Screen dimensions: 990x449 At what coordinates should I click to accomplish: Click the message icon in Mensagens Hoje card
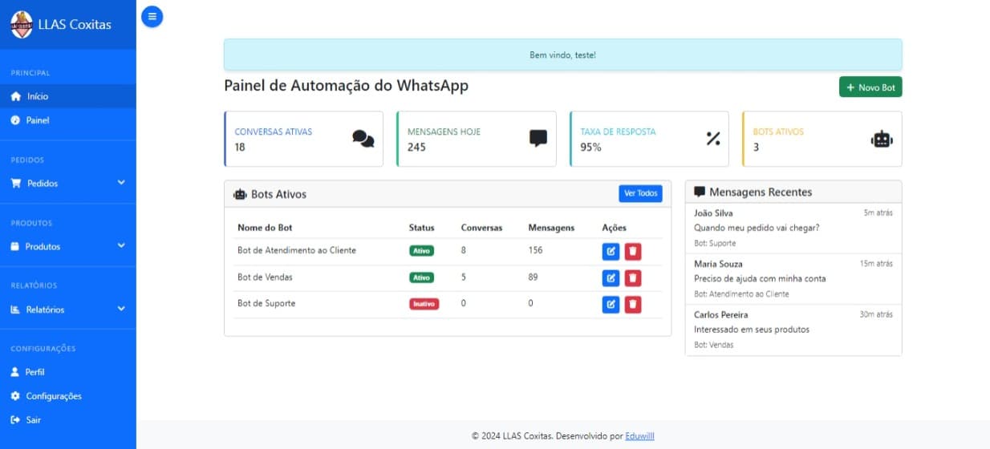click(538, 139)
